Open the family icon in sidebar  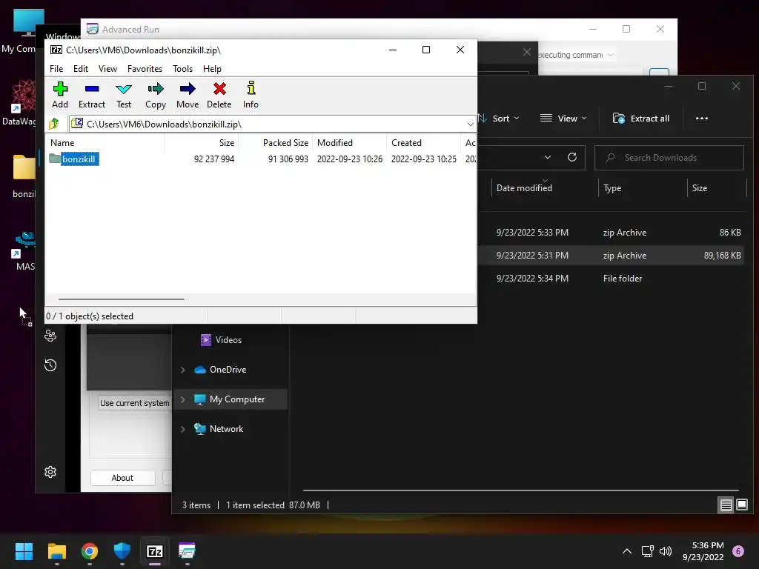pos(50,336)
